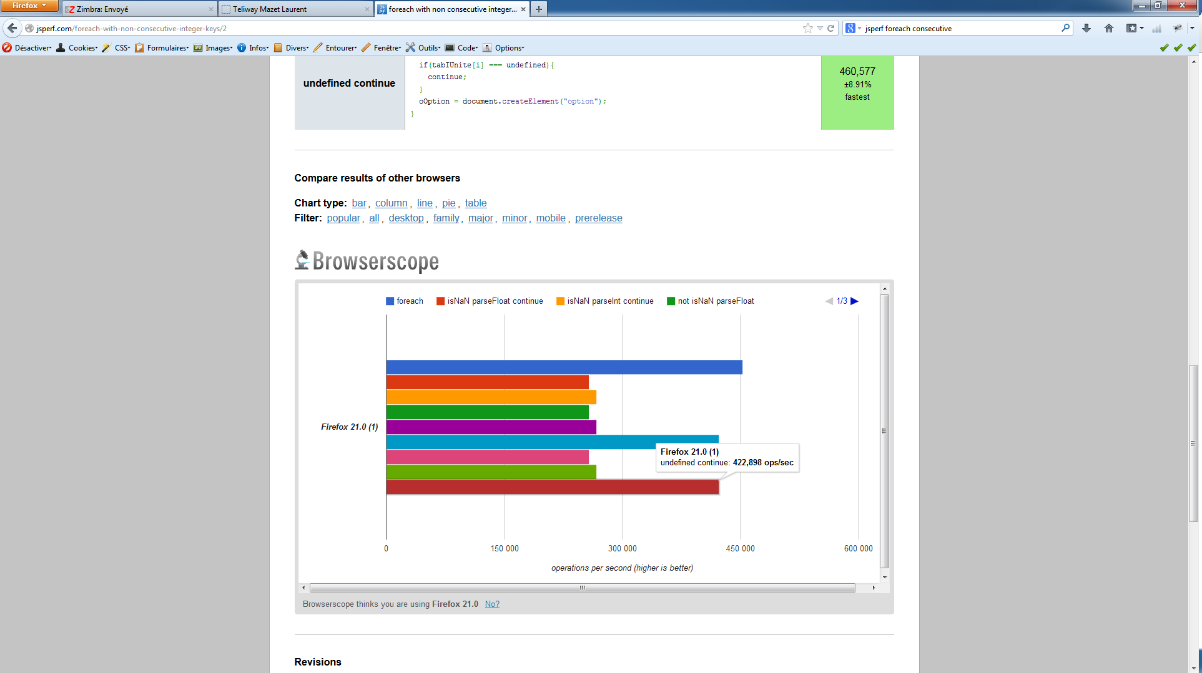Click the browser back arrow button

pos(12,28)
